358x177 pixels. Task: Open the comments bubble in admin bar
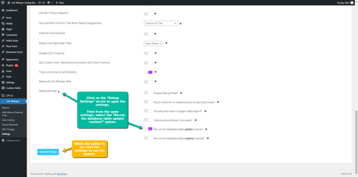click(x=50, y=3)
